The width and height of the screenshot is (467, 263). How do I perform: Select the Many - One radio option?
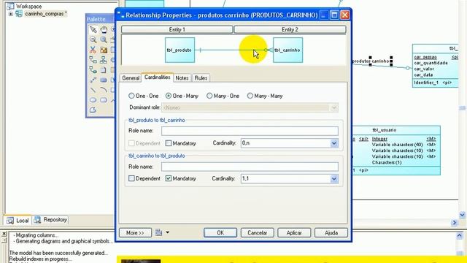pyautogui.click(x=209, y=96)
